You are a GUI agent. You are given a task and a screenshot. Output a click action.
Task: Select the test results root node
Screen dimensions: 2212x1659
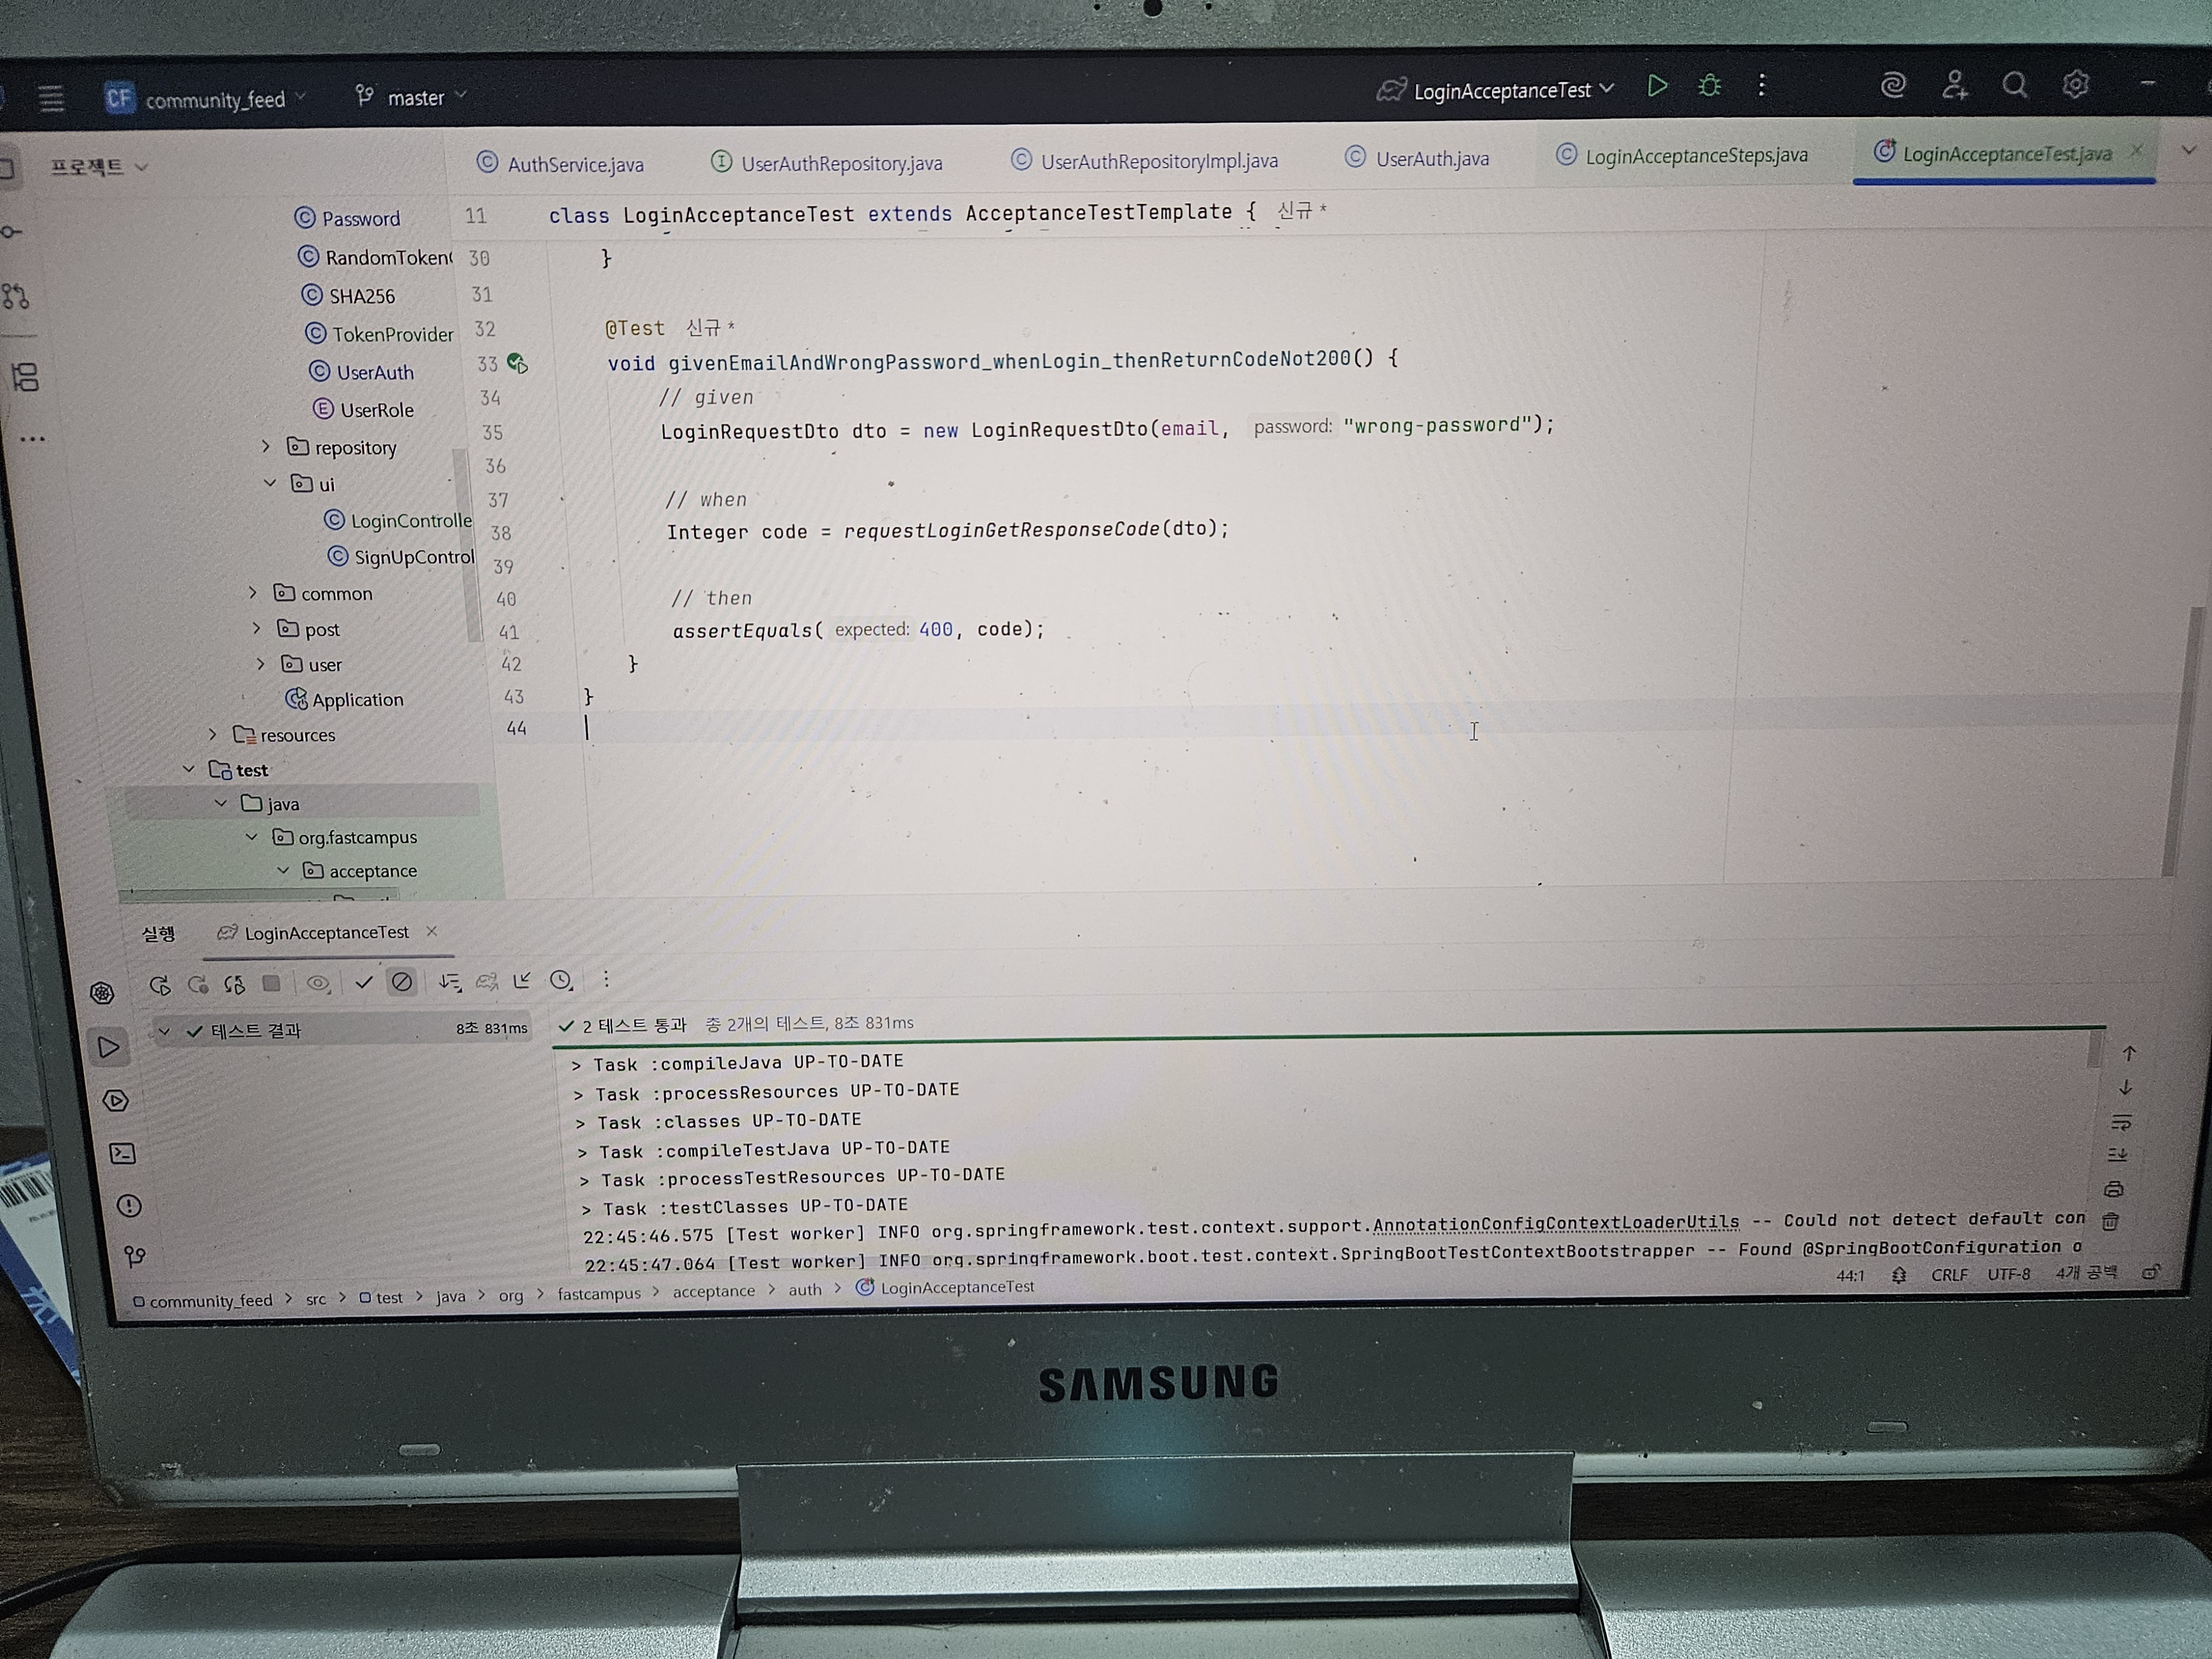(343, 1030)
